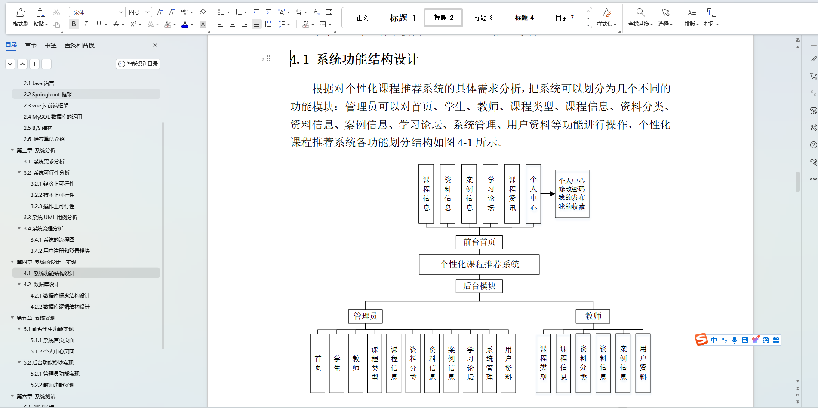The width and height of the screenshot is (818, 408).
Task: Apply blue font color A button
Action: (185, 24)
